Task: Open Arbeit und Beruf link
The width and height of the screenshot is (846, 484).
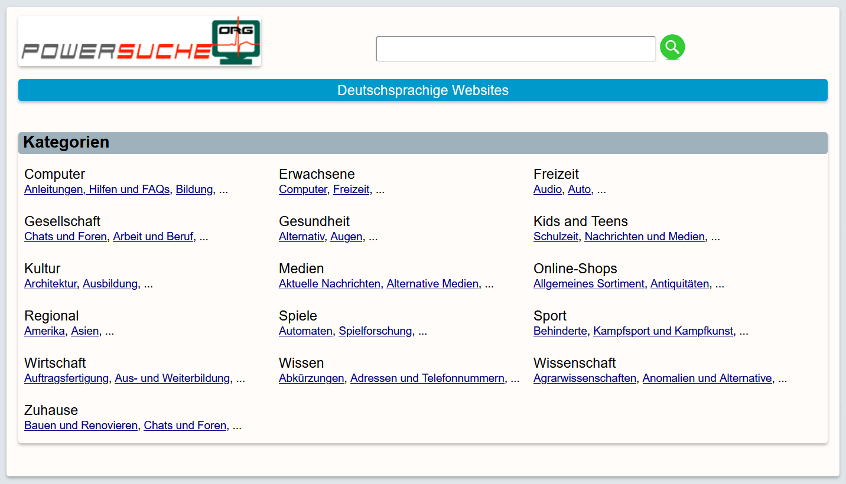Action: (153, 237)
